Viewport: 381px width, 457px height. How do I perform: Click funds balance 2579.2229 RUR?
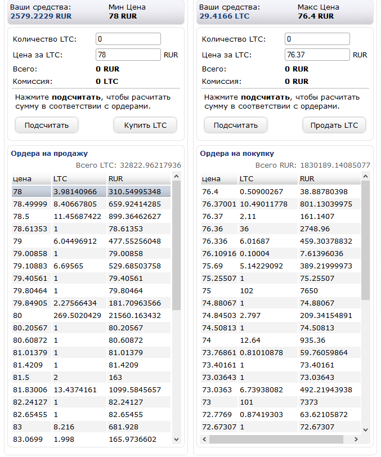coord(41,16)
